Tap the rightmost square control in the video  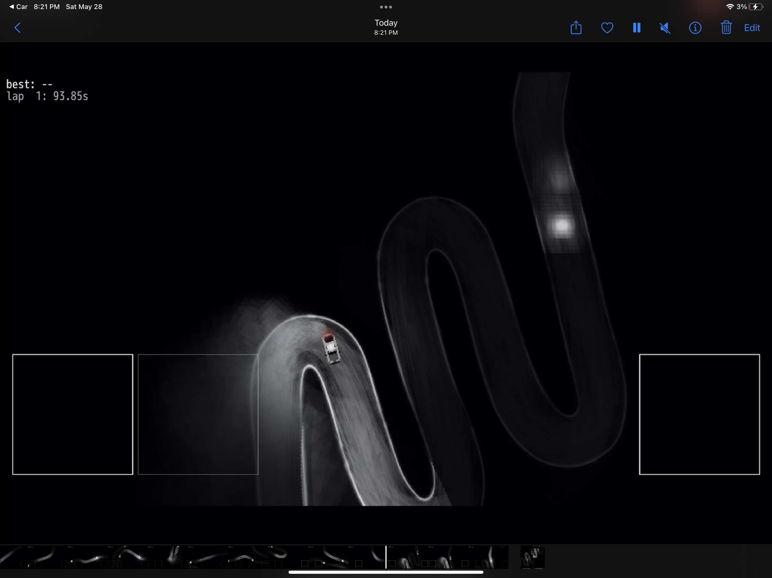(x=699, y=415)
